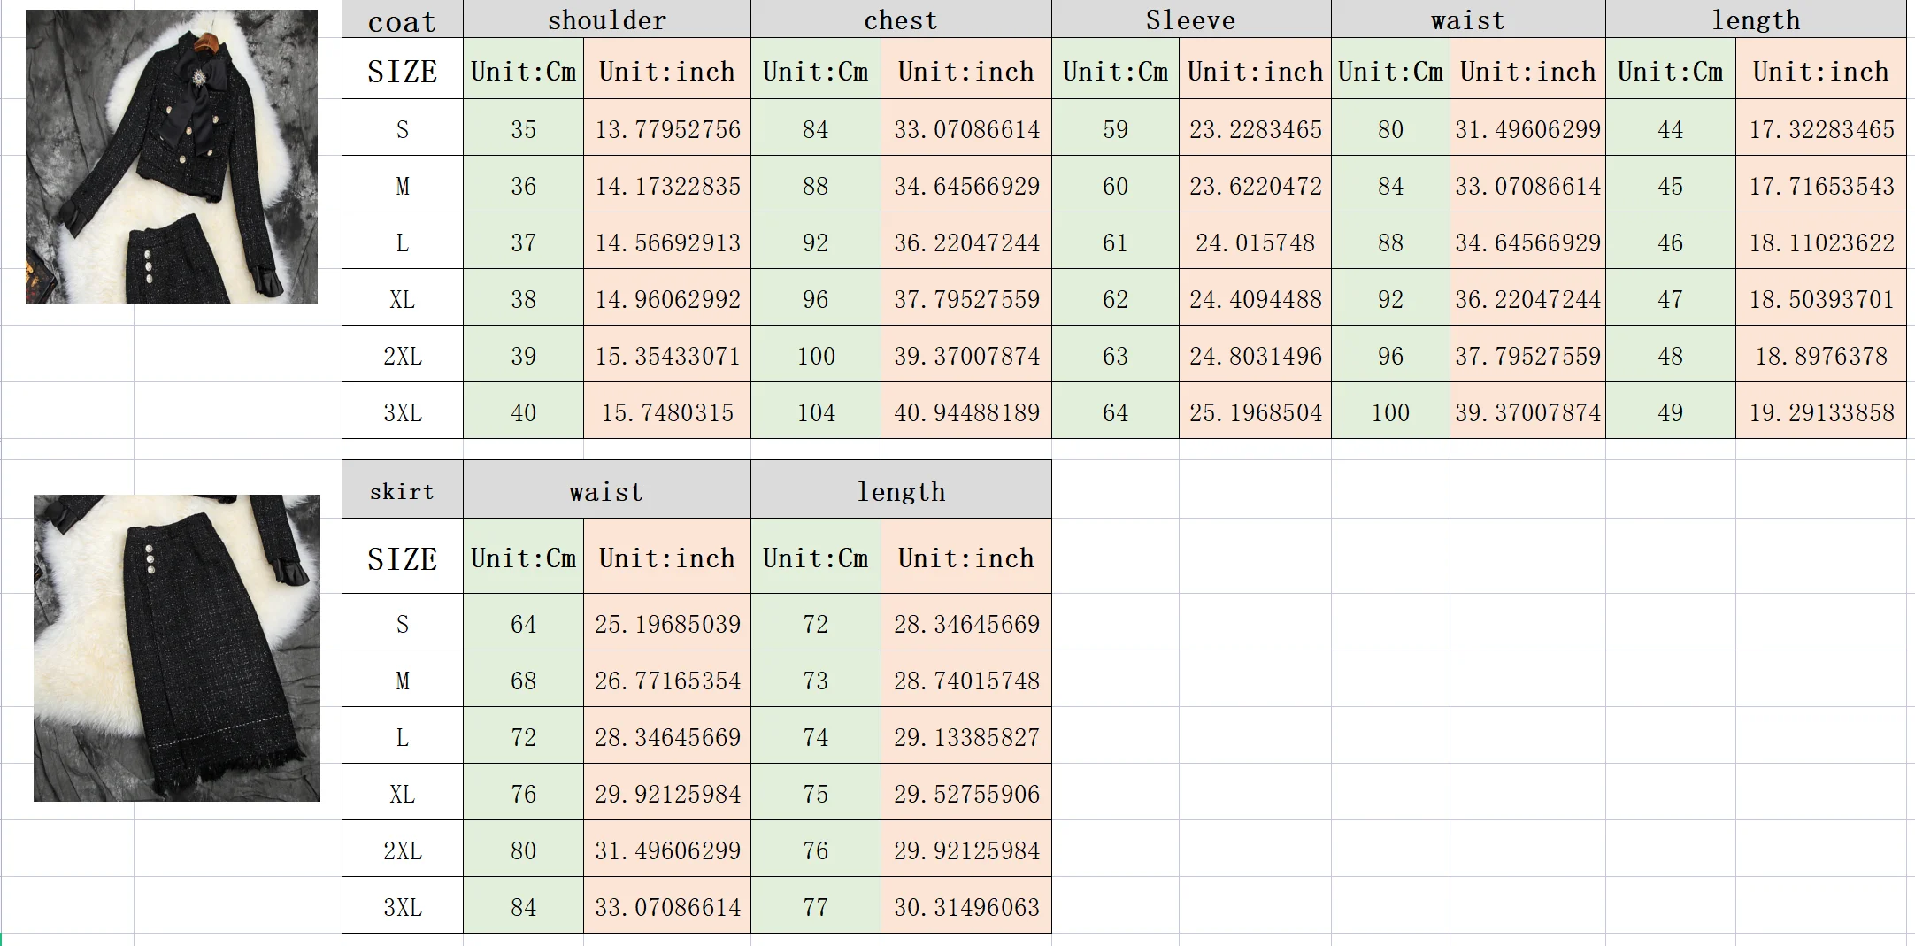The height and width of the screenshot is (946, 1915).
Task: Select shoulder inch value 14.17322835
Action: (x=667, y=185)
